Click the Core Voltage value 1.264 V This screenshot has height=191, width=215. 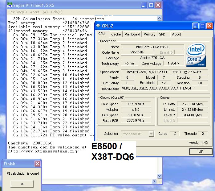click(x=173, y=64)
